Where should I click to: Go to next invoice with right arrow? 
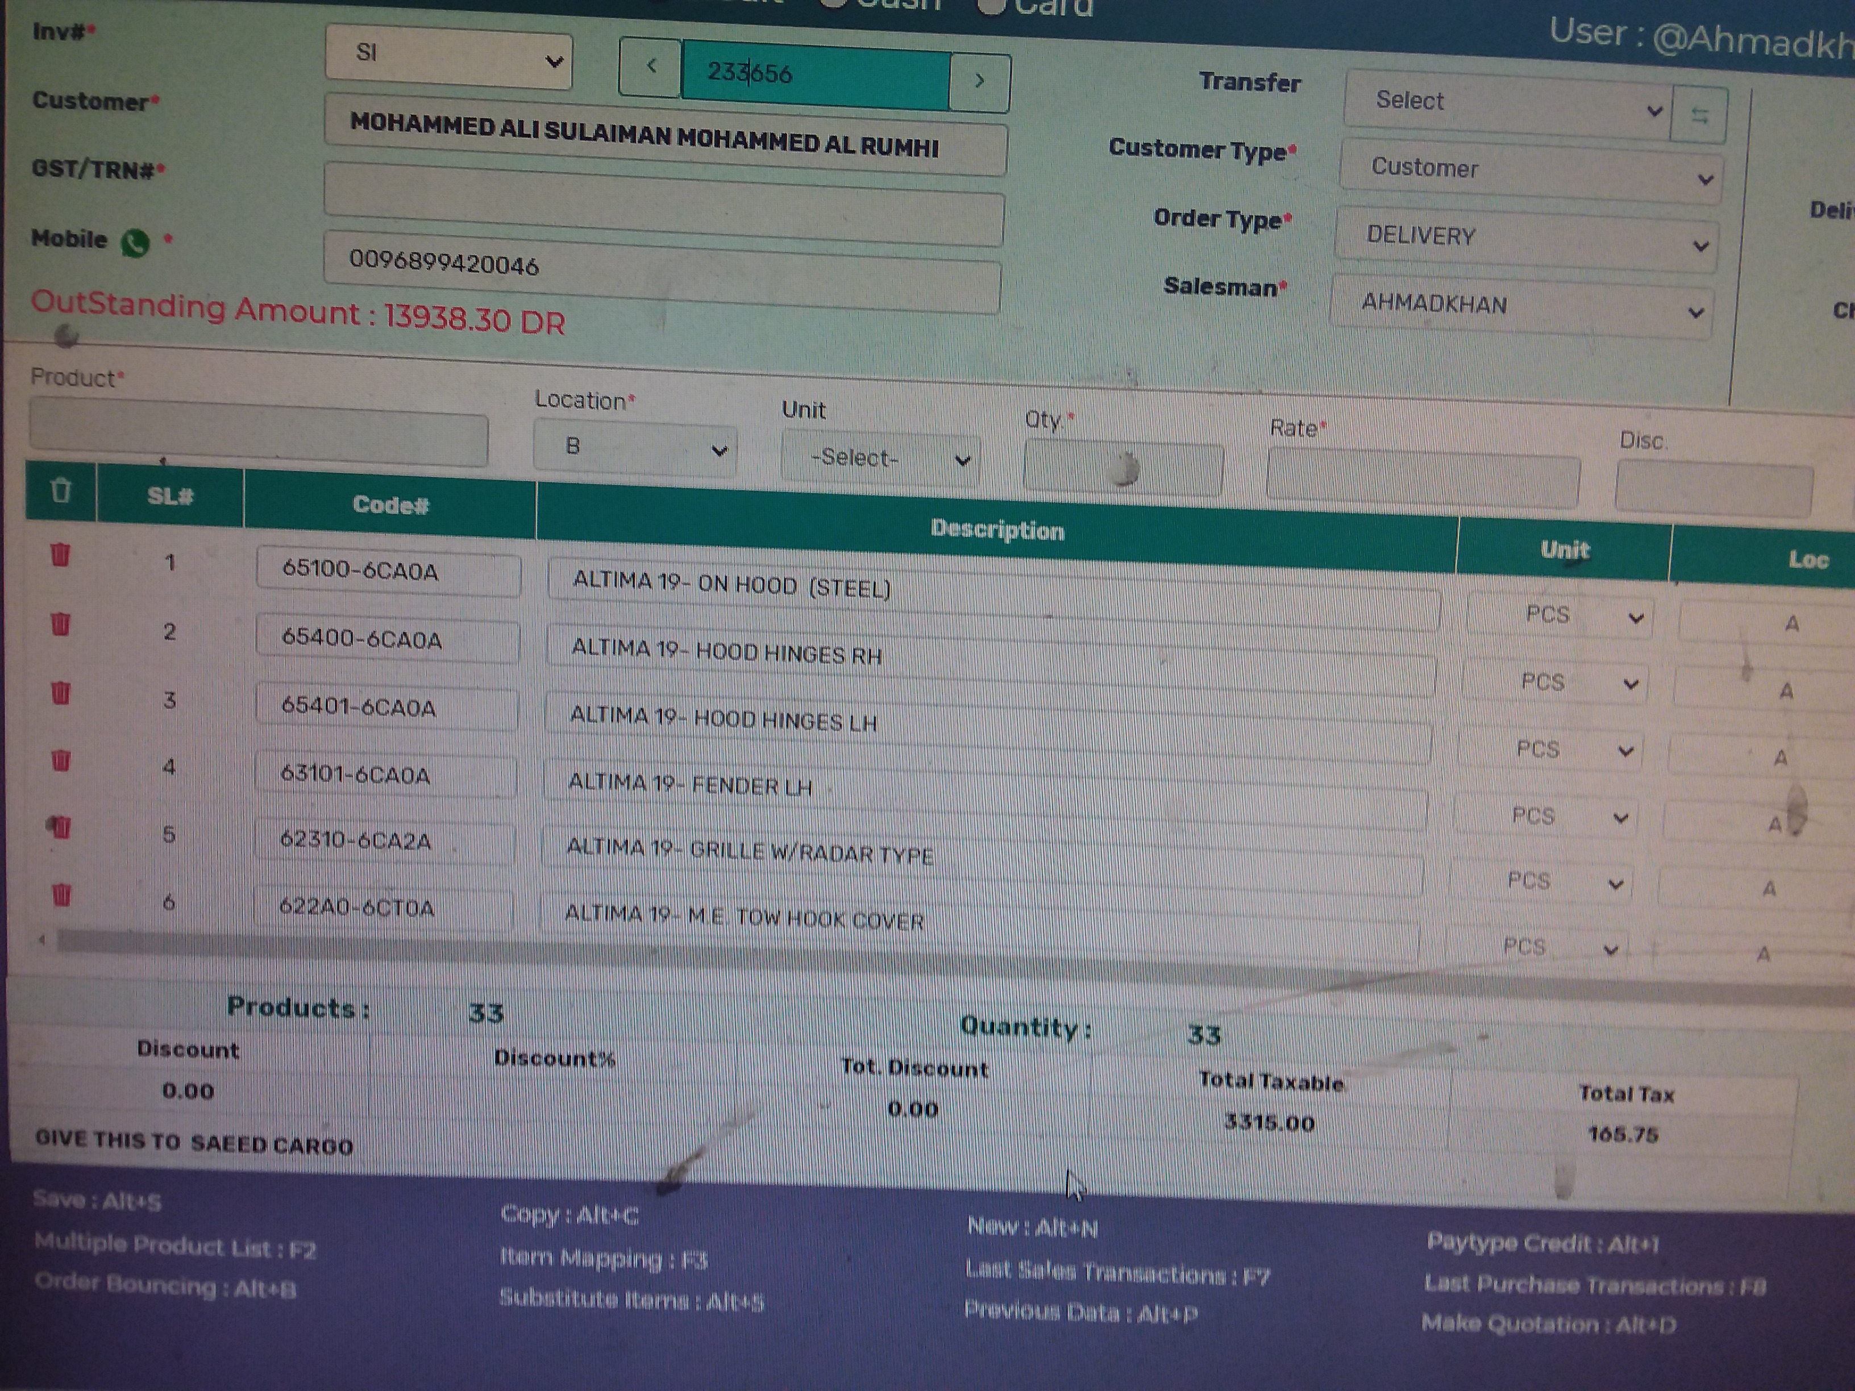pos(979,81)
